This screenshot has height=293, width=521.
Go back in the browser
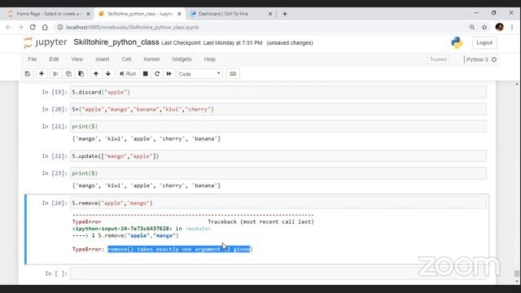coord(8,27)
